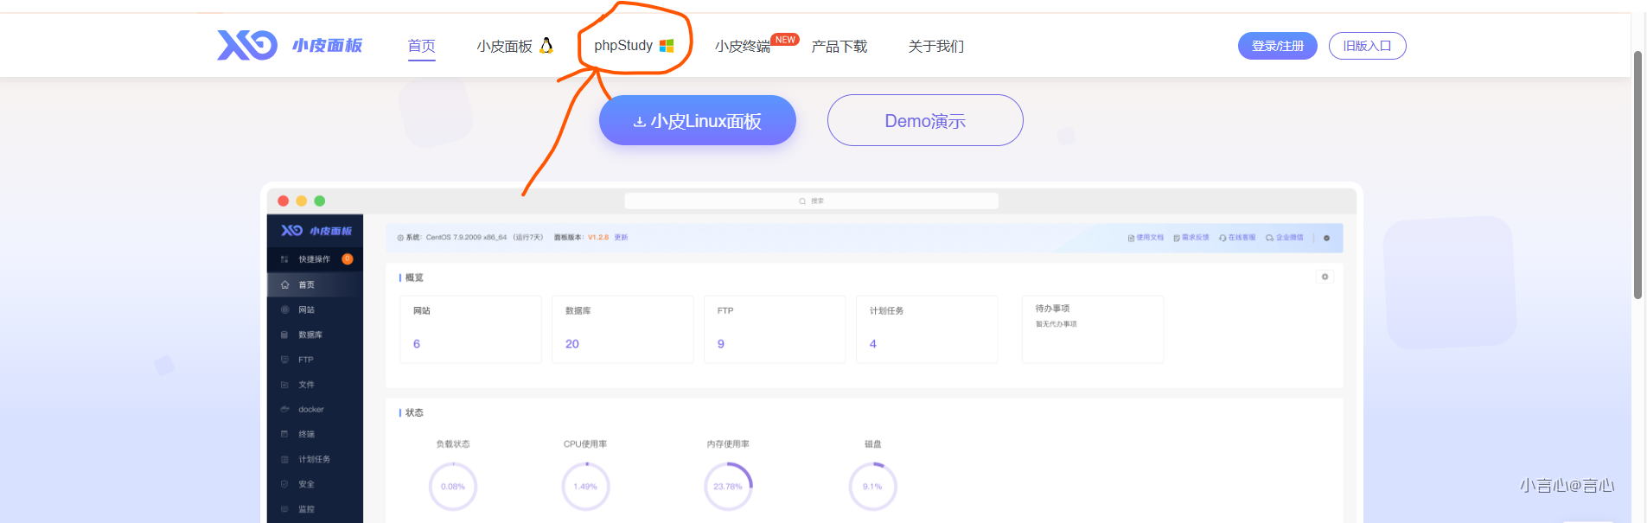Click the 更新 link after V1.2.8

pyautogui.click(x=621, y=237)
